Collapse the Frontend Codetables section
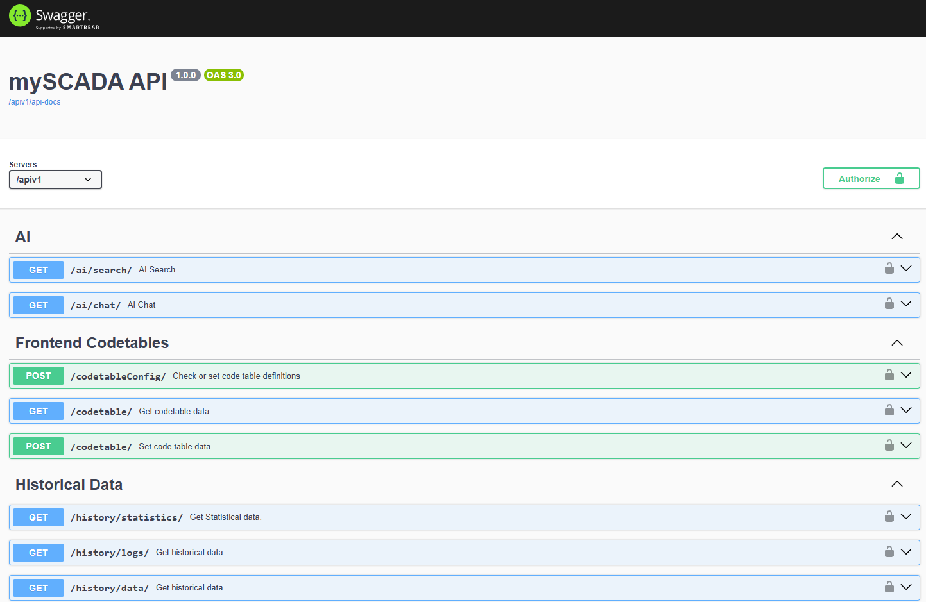The image size is (926, 602). tap(896, 343)
